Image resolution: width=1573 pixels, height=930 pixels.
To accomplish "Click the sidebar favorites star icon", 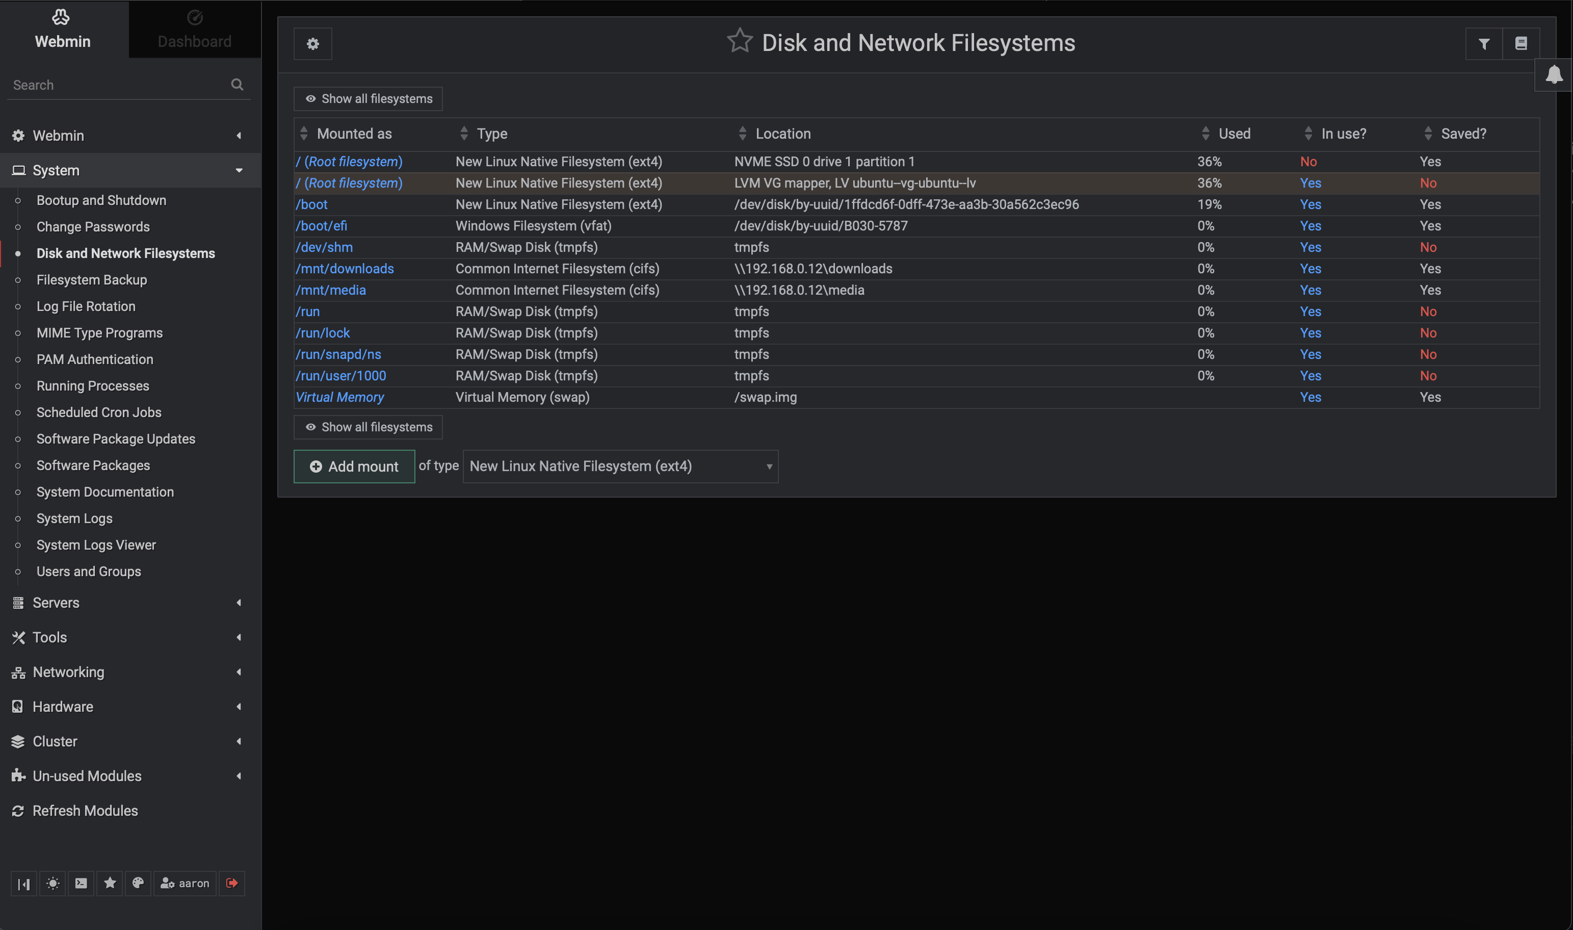I will coord(110,883).
